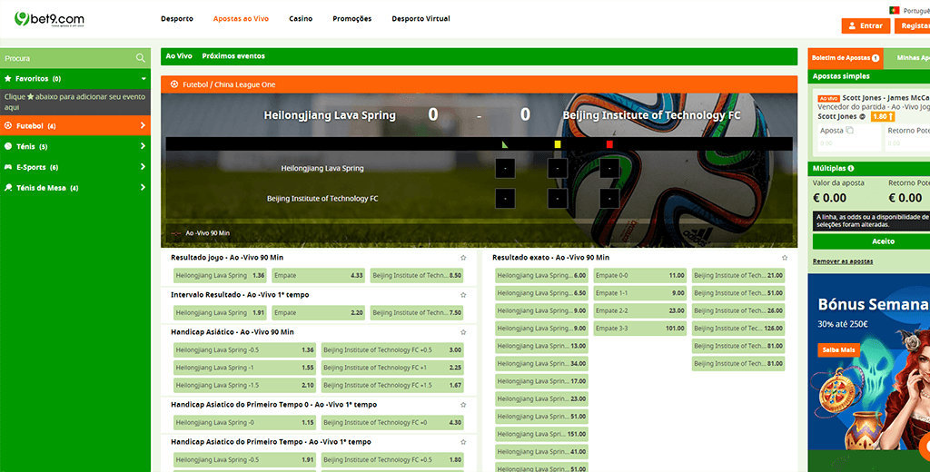Bet Beijing Institute 8.50 match result
Screen dimensions: 930x472
[x=416, y=276]
